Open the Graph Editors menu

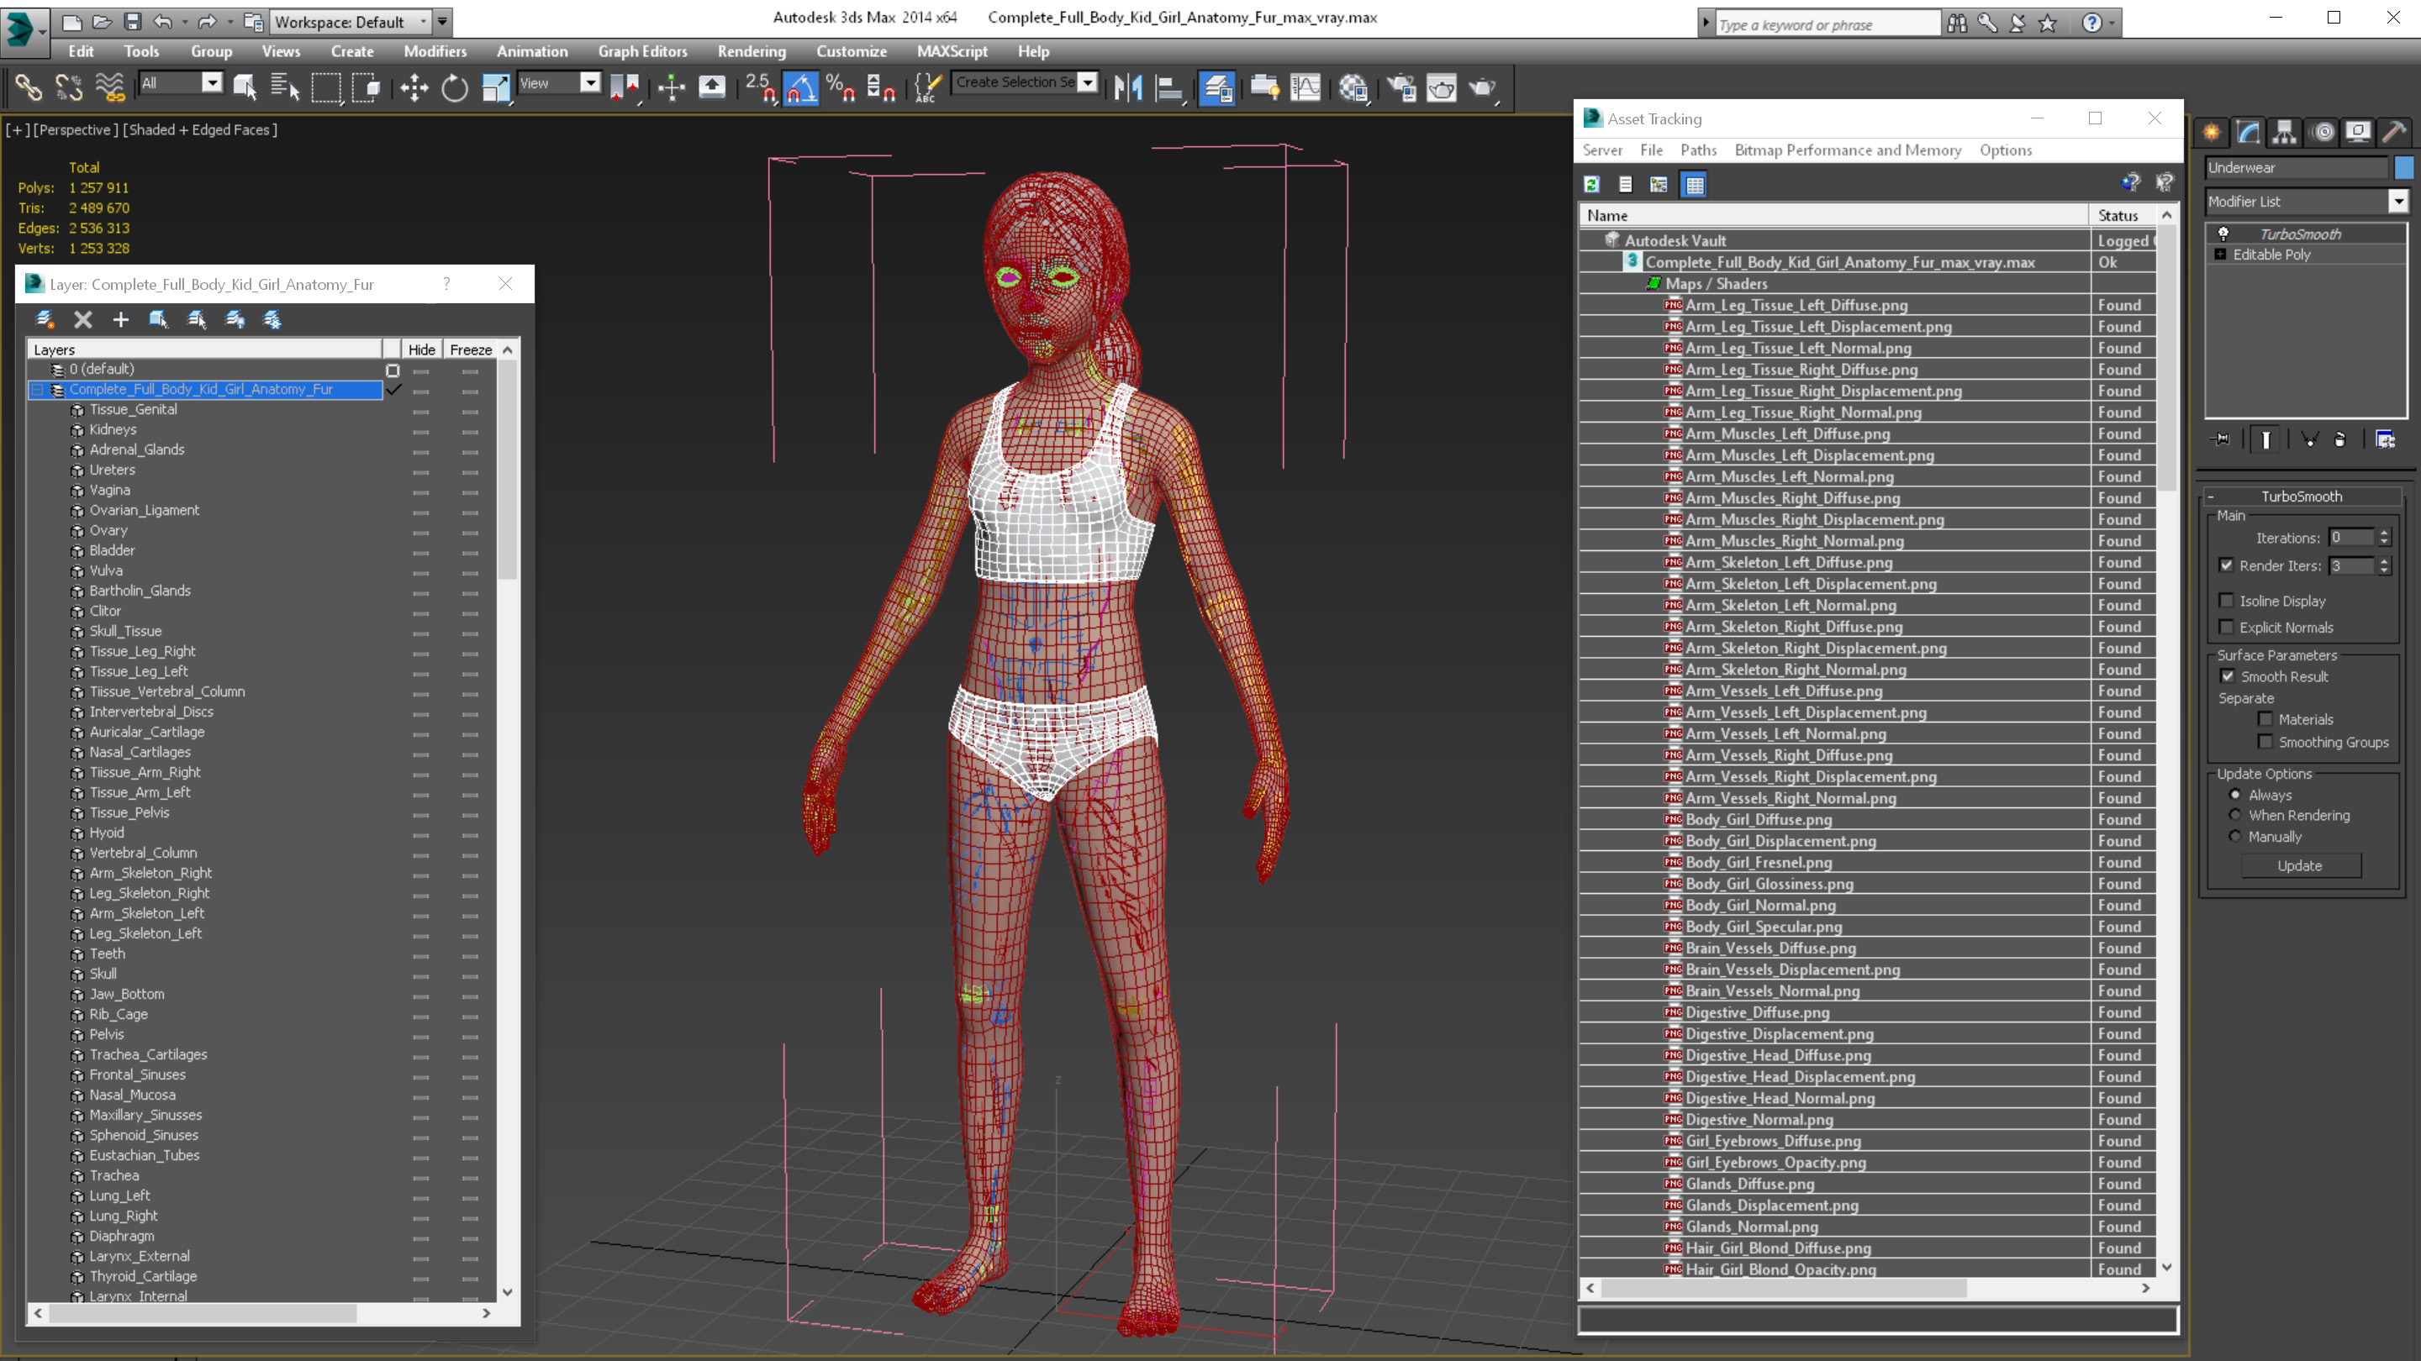(643, 51)
